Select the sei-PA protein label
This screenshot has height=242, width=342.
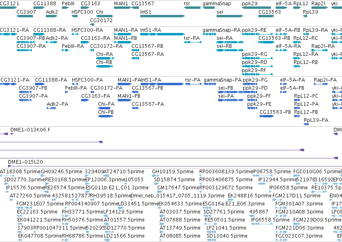tap(225, 96)
